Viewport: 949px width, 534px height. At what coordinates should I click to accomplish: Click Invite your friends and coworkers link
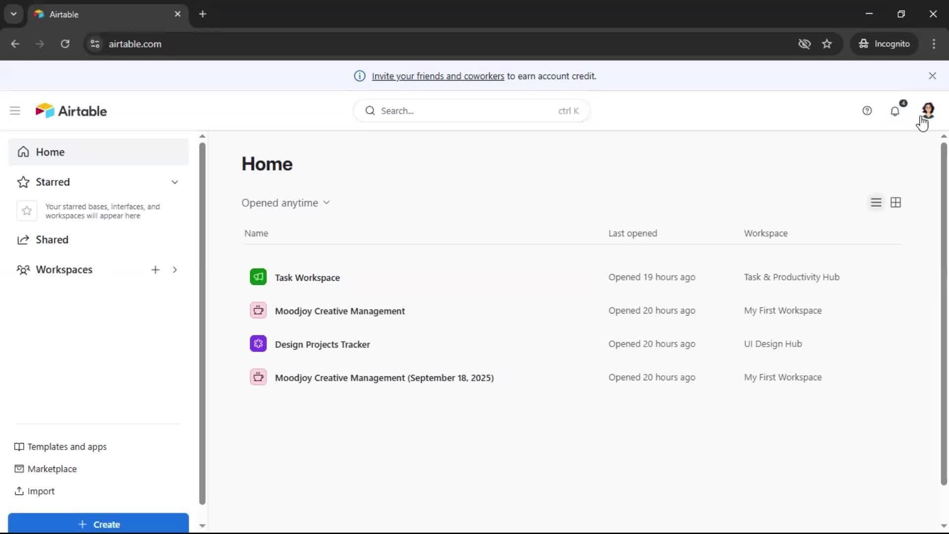click(x=437, y=76)
